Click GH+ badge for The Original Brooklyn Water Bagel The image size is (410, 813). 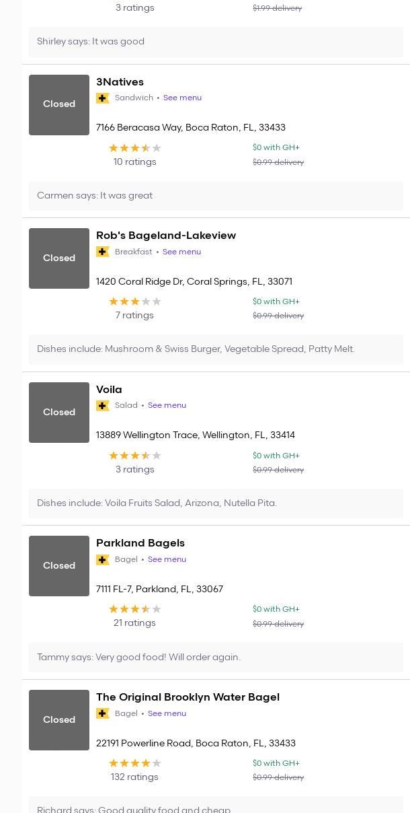(103, 713)
